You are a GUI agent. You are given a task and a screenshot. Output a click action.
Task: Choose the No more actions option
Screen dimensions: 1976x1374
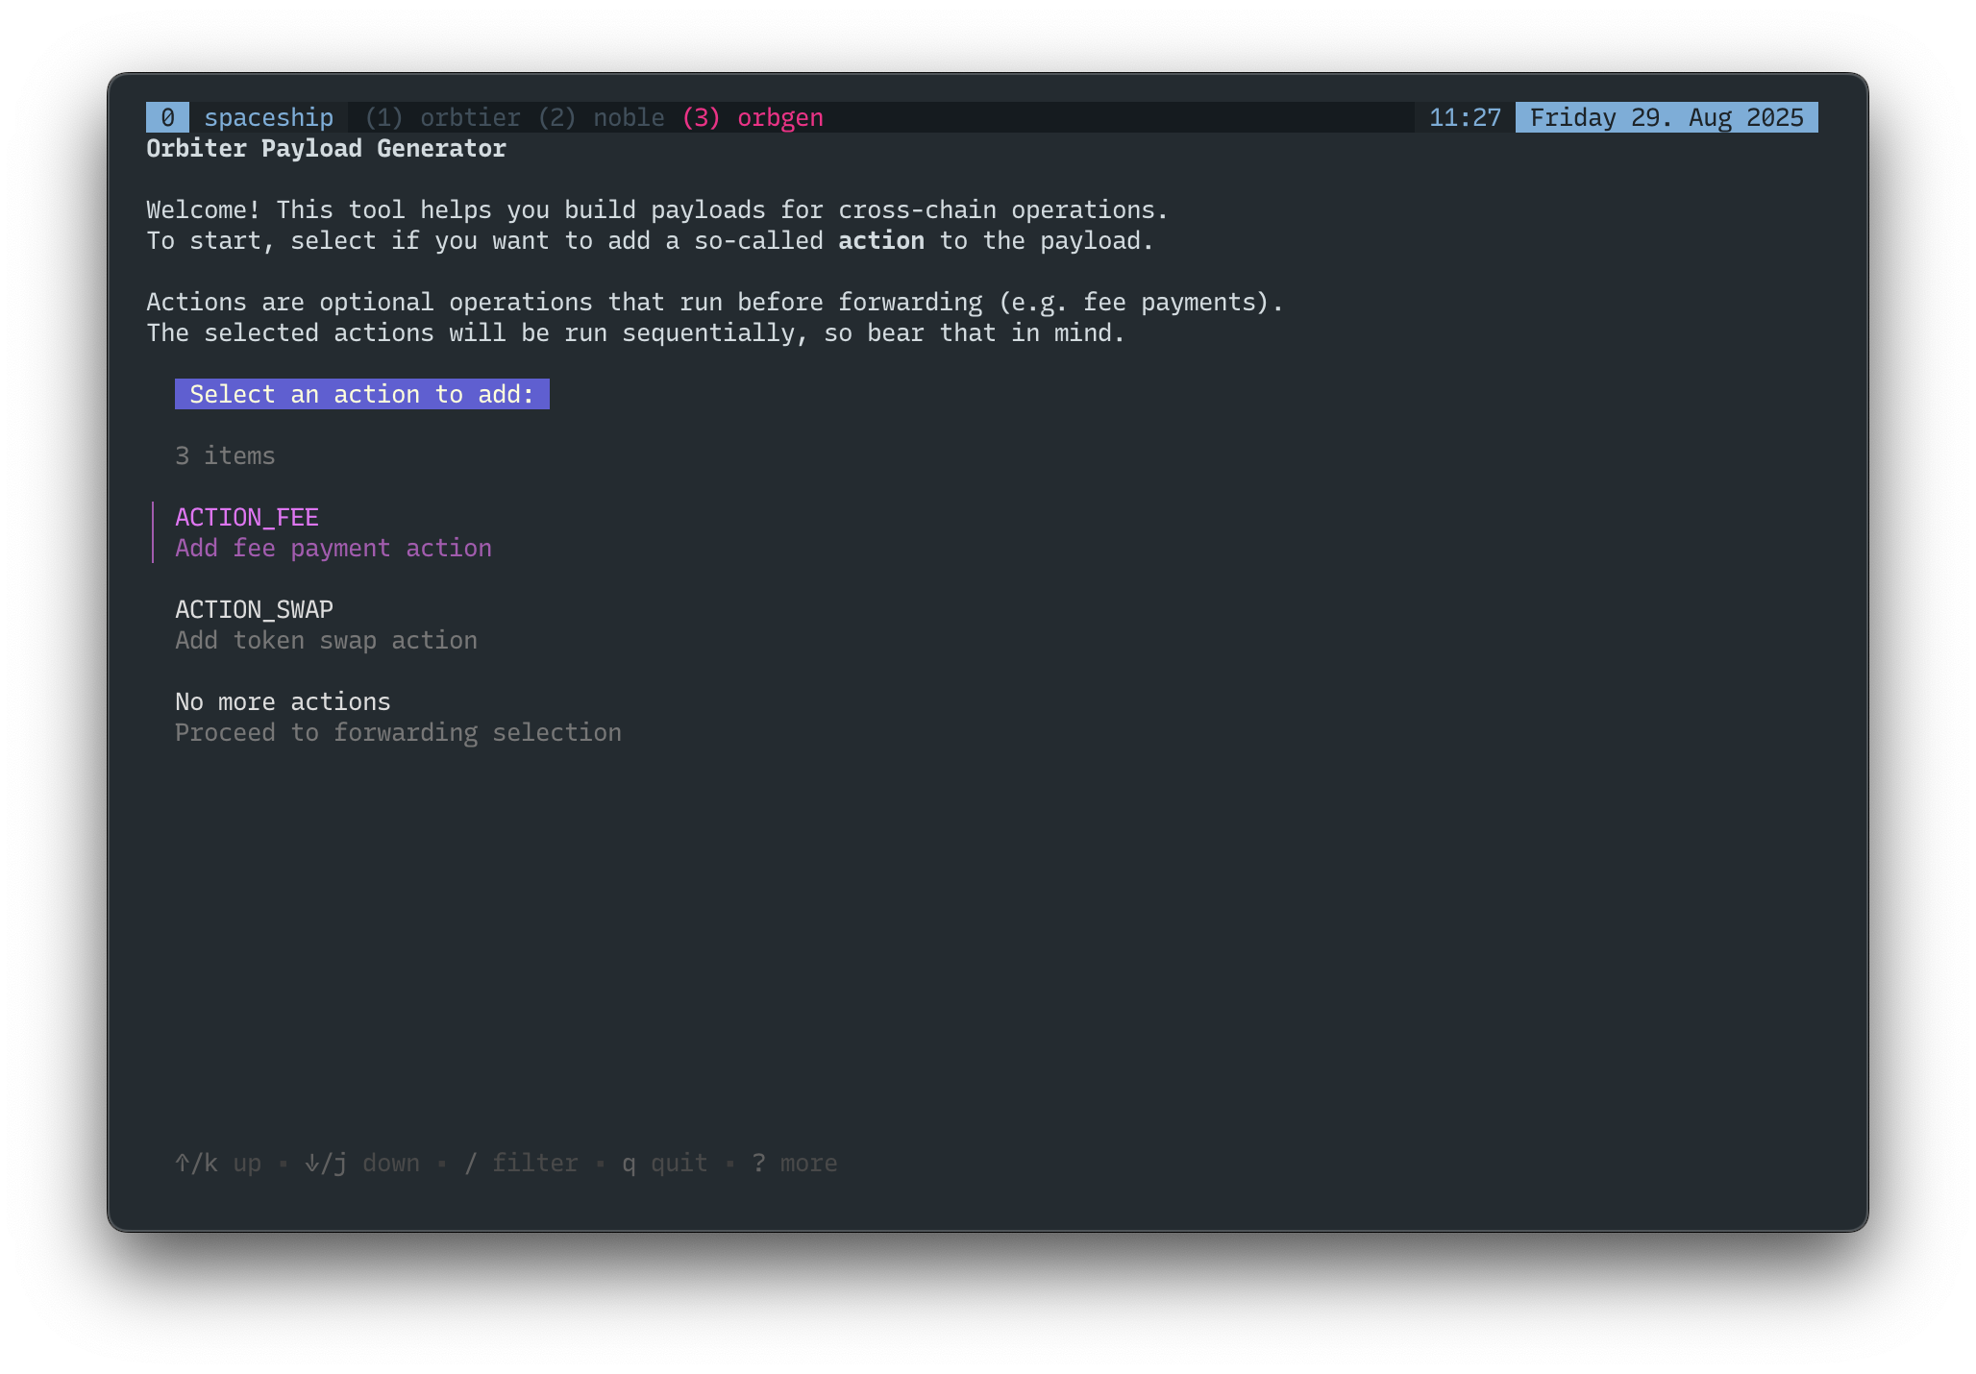[x=283, y=701]
